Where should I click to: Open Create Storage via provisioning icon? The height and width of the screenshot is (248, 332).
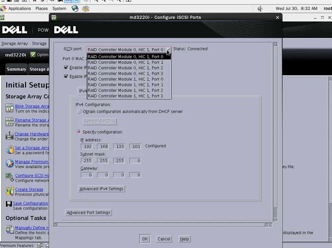10,191
